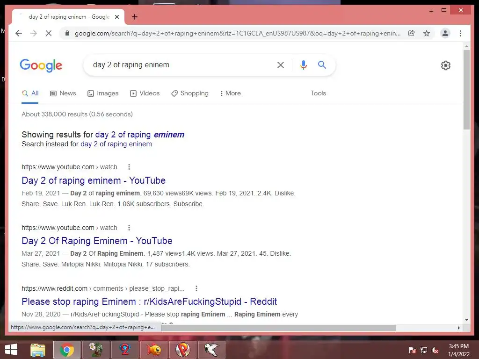Switch to Chrome on the taskbar
Image resolution: width=479 pixels, height=359 pixels.
(x=67, y=350)
